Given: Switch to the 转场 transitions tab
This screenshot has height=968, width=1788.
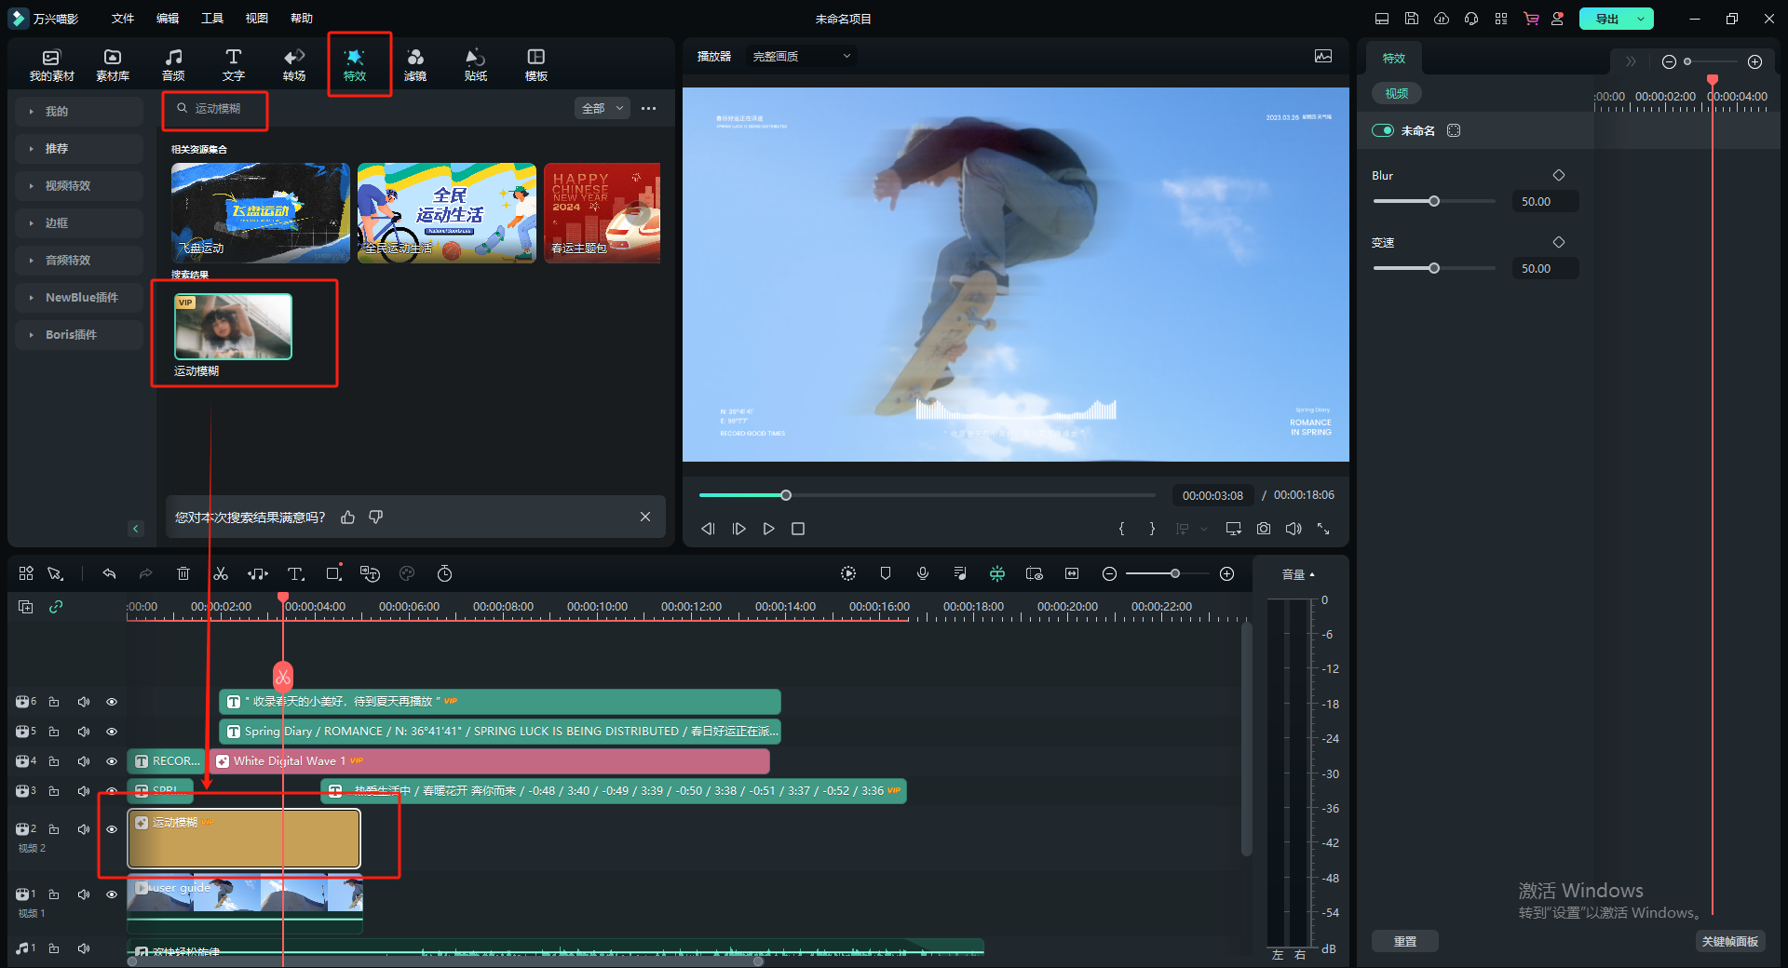Looking at the screenshot, I should [x=294, y=64].
